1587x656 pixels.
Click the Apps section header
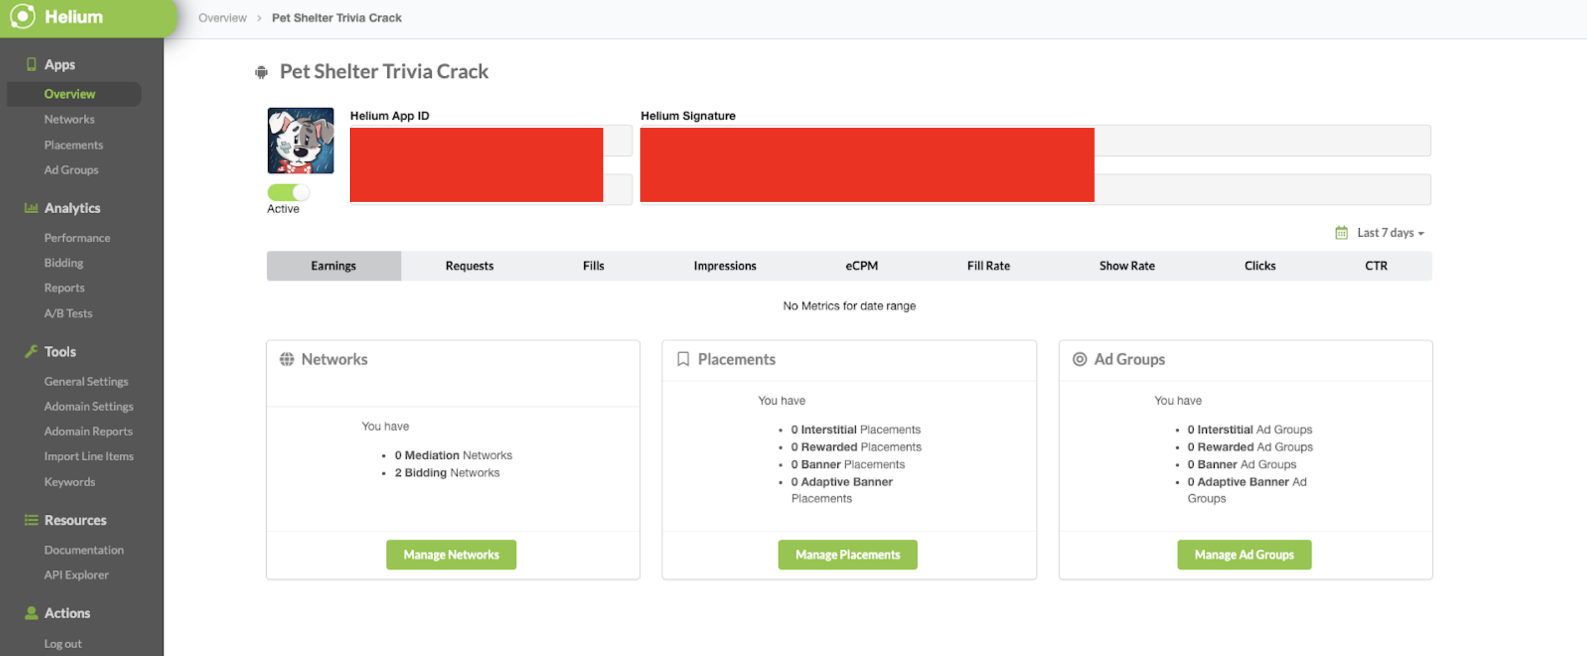[59, 64]
